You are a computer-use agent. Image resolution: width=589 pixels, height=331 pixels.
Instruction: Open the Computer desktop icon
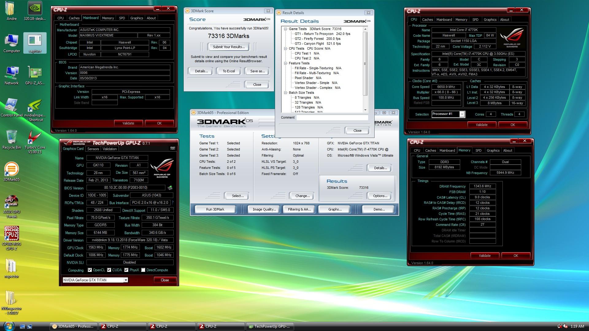(x=12, y=43)
